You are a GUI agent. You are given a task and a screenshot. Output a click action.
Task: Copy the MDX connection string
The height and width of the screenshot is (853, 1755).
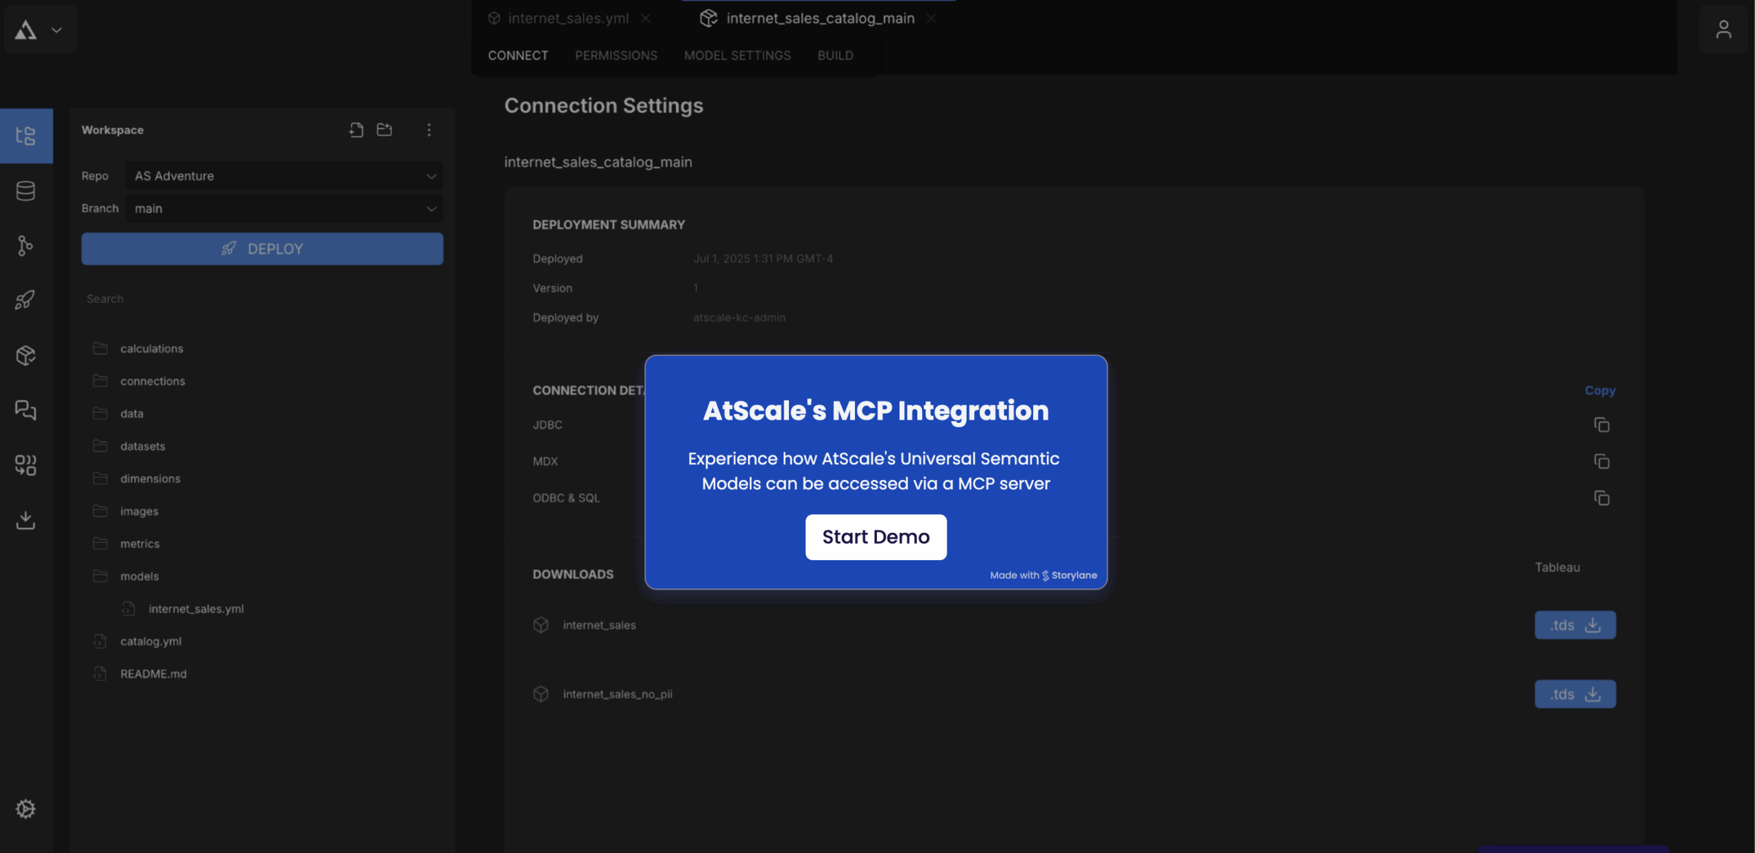point(1601,461)
